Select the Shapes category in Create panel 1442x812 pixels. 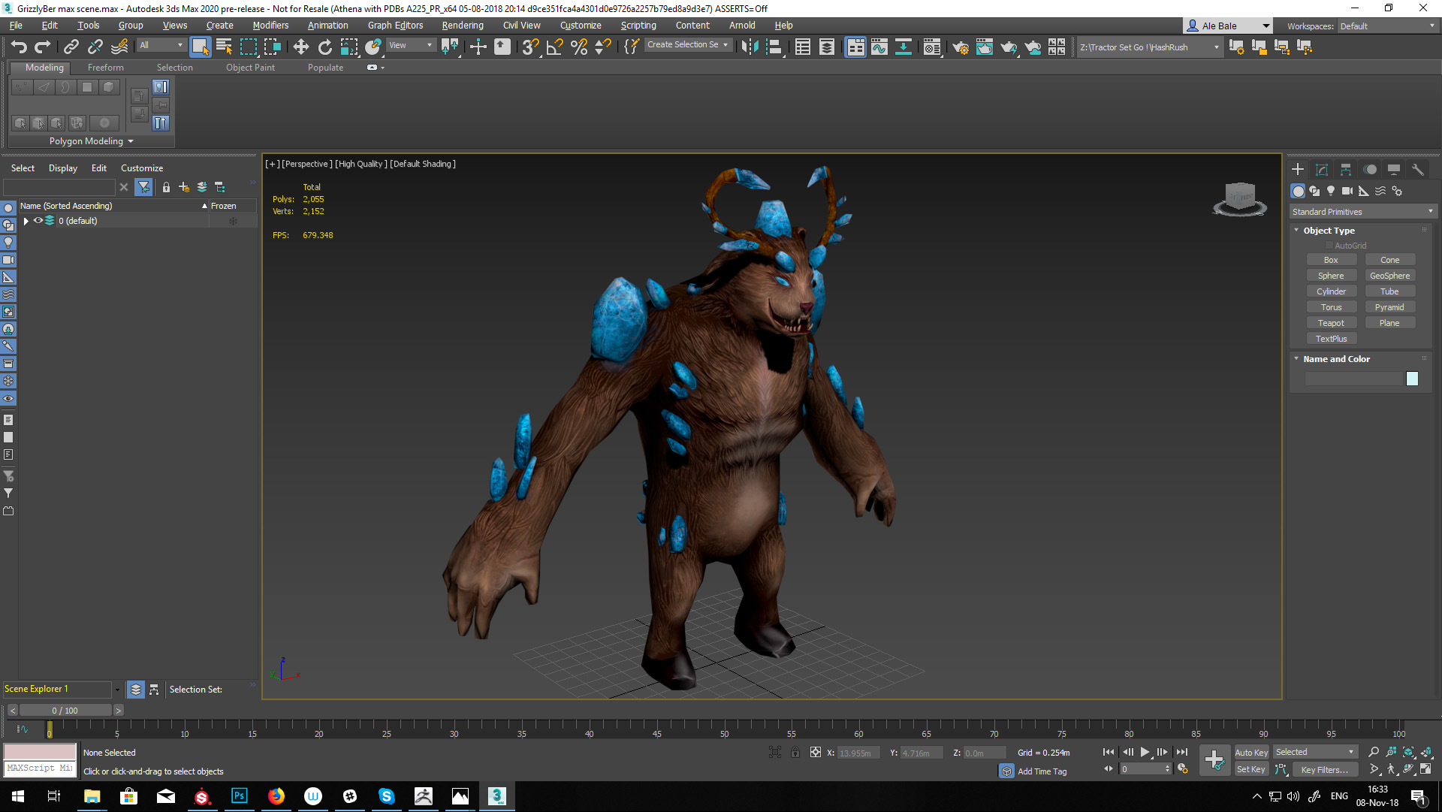(x=1314, y=191)
